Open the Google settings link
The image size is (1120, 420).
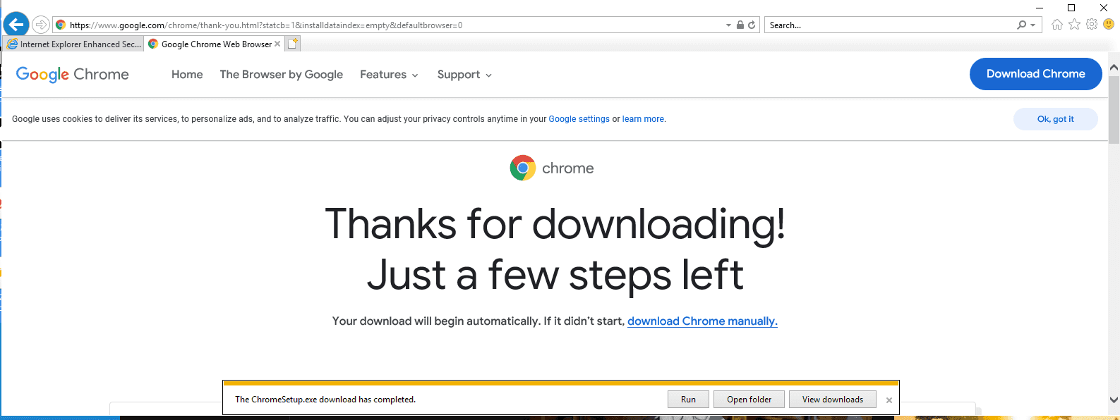579,119
